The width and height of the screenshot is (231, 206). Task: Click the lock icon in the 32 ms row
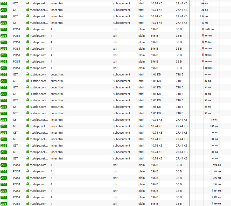click(x=28, y=119)
